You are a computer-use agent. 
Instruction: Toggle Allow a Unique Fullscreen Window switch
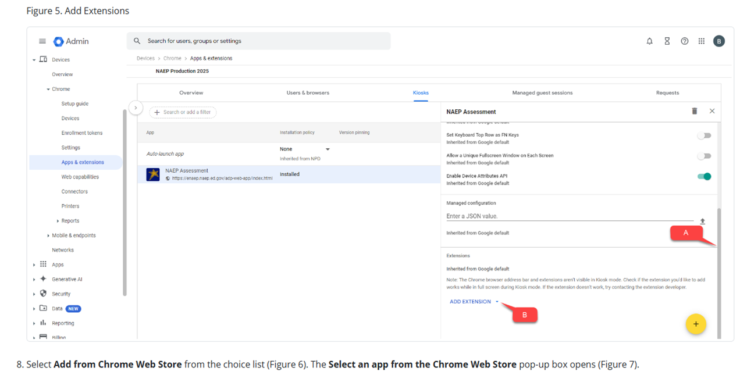click(704, 156)
